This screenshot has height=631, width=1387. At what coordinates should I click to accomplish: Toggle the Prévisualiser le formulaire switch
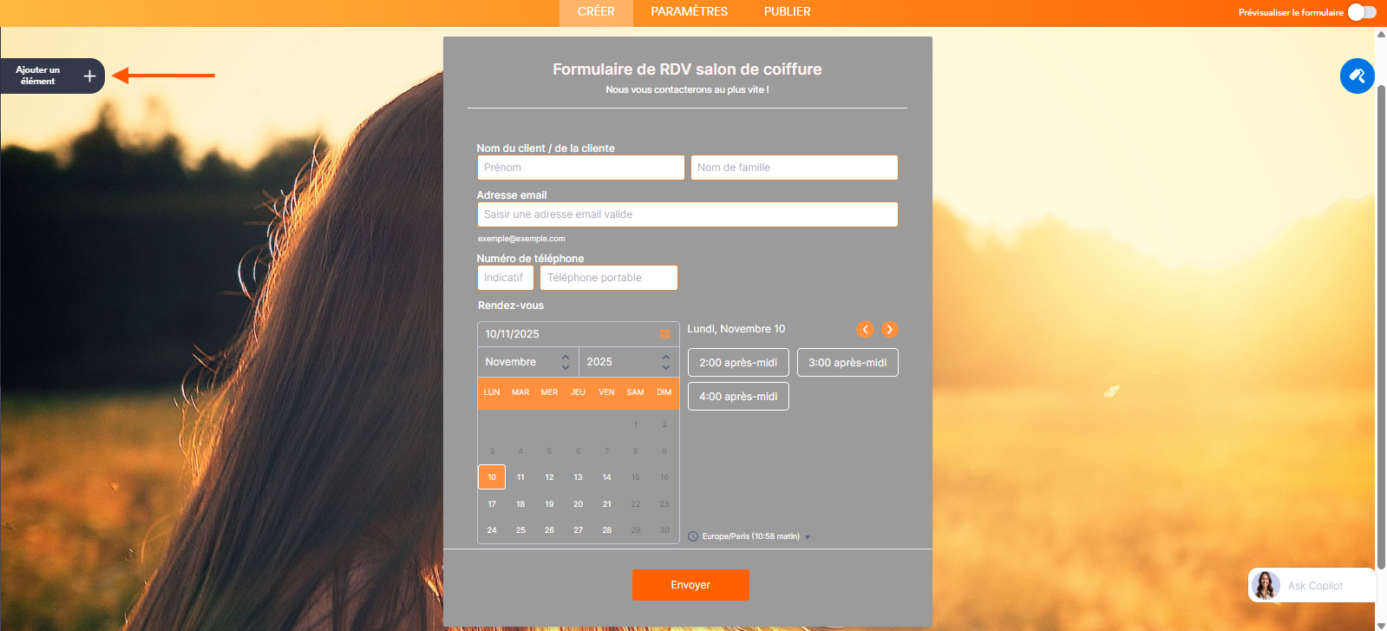pos(1361,12)
